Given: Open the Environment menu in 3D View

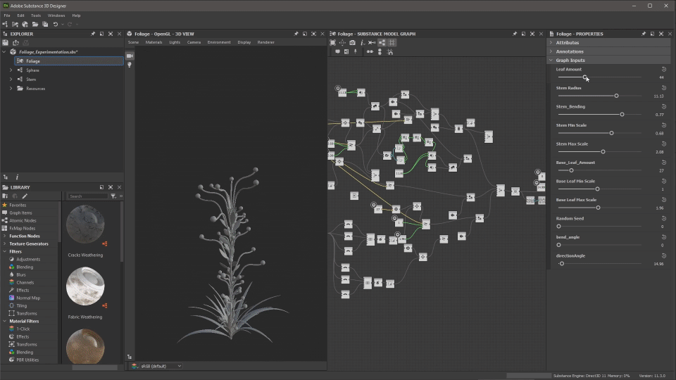Looking at the screenshot, I should pyautogui.click(x=219, y=42).
